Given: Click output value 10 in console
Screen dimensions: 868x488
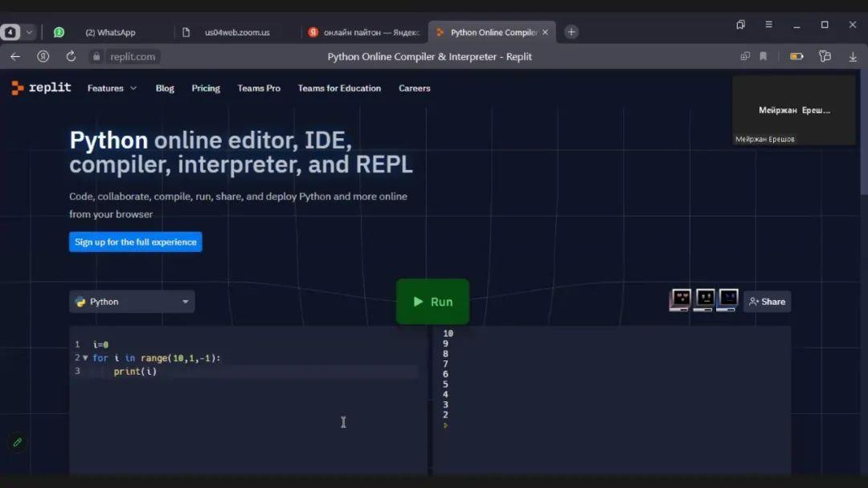Looking at the screenshot, I should click(x=448, y=333).
